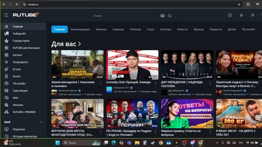Open options menu for ДАР УБЕЖДЕНИЯ video

pyautogui.click(x=210, y=83)
